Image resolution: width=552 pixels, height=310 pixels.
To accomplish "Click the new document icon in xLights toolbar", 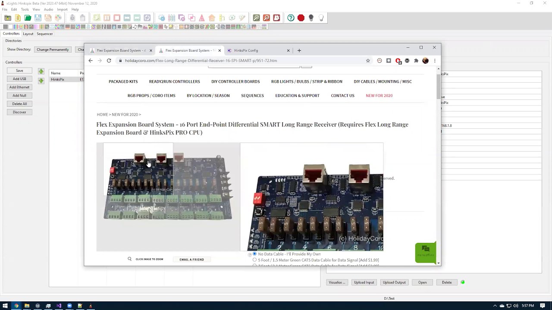I will [18, 18].
